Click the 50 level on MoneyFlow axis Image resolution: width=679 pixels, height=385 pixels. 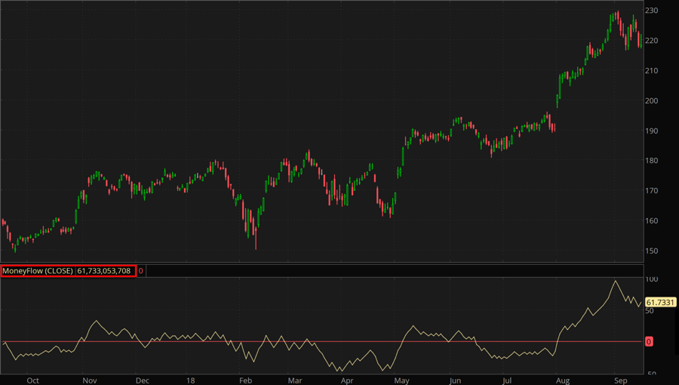(x=650, y=311)
